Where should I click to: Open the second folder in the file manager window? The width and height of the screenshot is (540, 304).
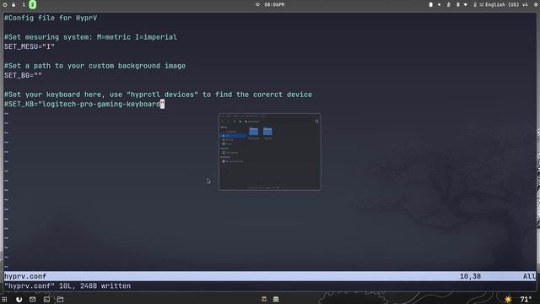tap(267, 133)
